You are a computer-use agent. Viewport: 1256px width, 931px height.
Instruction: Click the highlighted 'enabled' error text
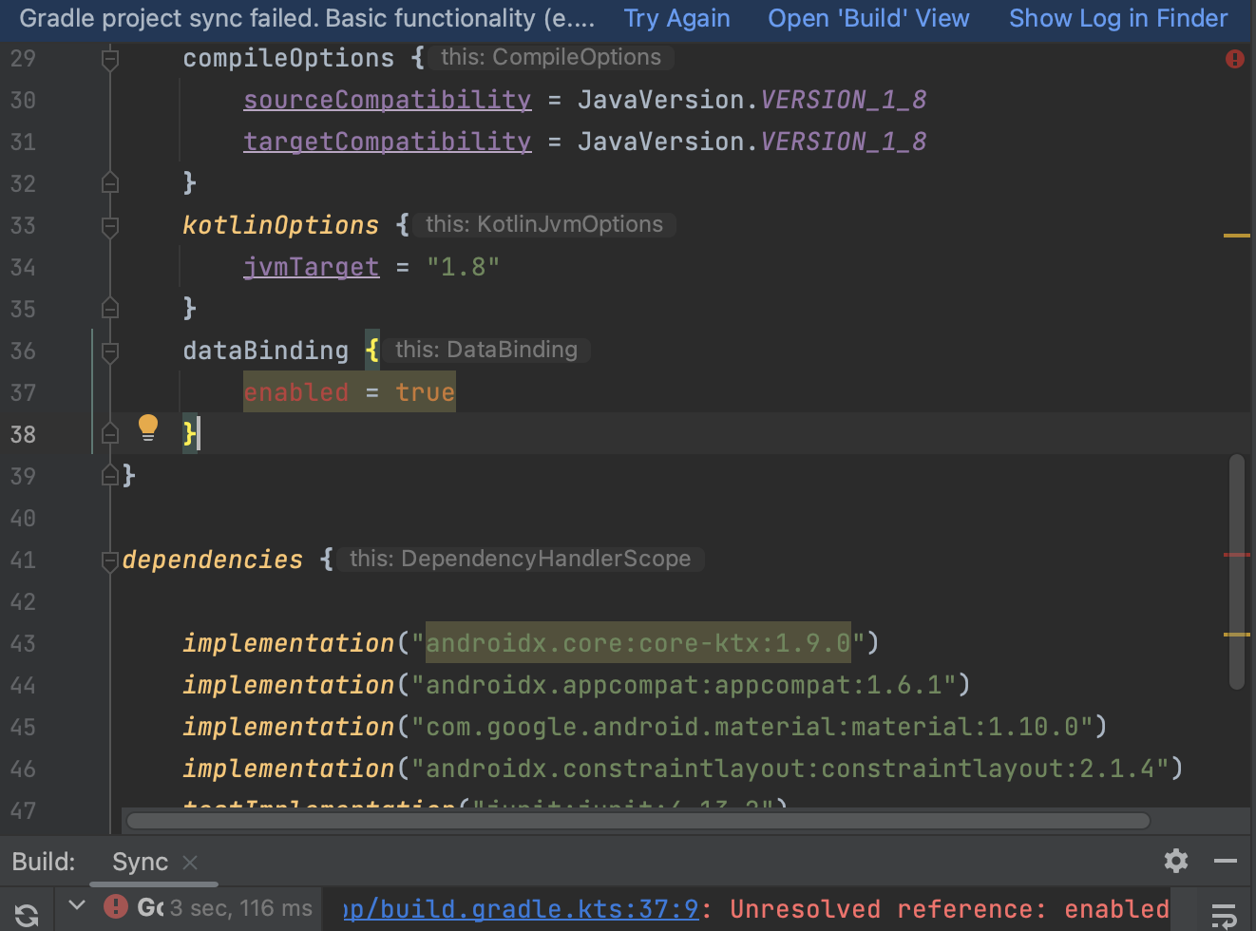pyautogui.click(x=296, y=392)
